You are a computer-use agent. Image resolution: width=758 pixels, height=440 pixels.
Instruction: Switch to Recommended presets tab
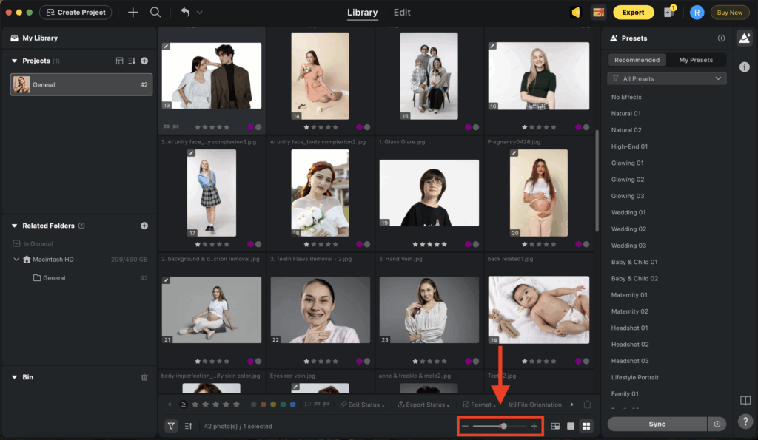click(637, 60)
